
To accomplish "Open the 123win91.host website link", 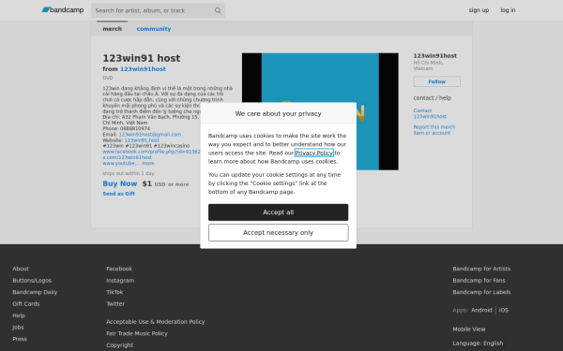I will point(142,140).
